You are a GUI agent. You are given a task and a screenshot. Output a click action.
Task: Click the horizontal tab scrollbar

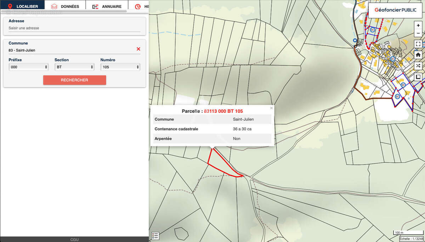[x=64, y=11]
